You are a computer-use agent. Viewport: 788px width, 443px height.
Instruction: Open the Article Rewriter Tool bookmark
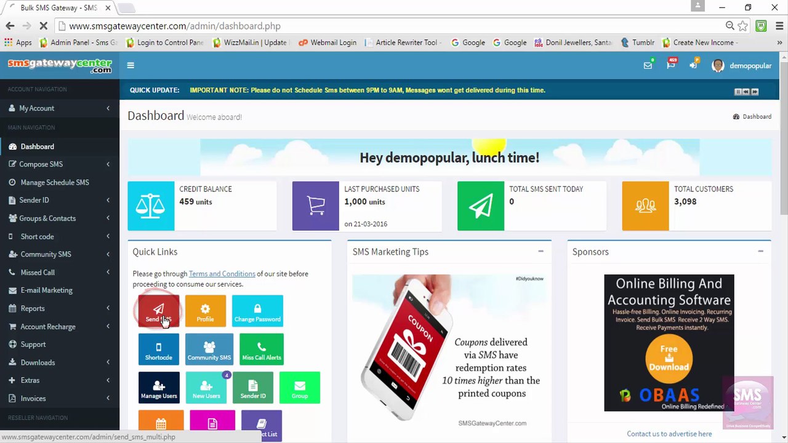pyautogui.click(x=401, y=42)
